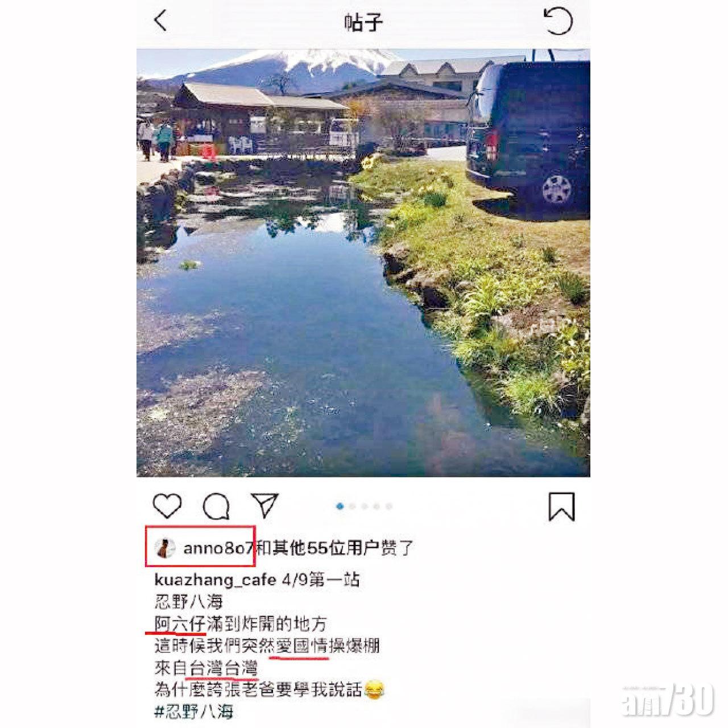Select the 阿六仔 underlined caption text
This screenshot has height=728, width=728.
(x=180, y=624)
